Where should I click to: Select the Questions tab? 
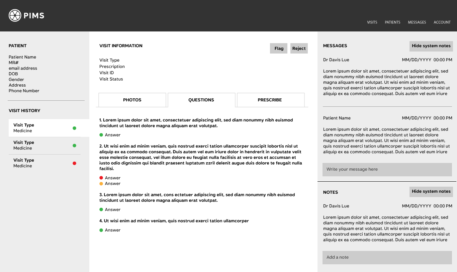point(201,100)
